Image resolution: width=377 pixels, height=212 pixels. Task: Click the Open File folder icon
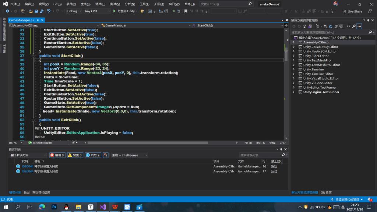[x=31, y=11]
